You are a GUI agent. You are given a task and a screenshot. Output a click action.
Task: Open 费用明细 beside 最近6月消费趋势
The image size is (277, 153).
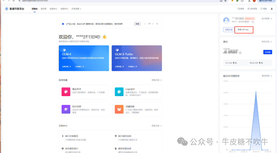267,76
